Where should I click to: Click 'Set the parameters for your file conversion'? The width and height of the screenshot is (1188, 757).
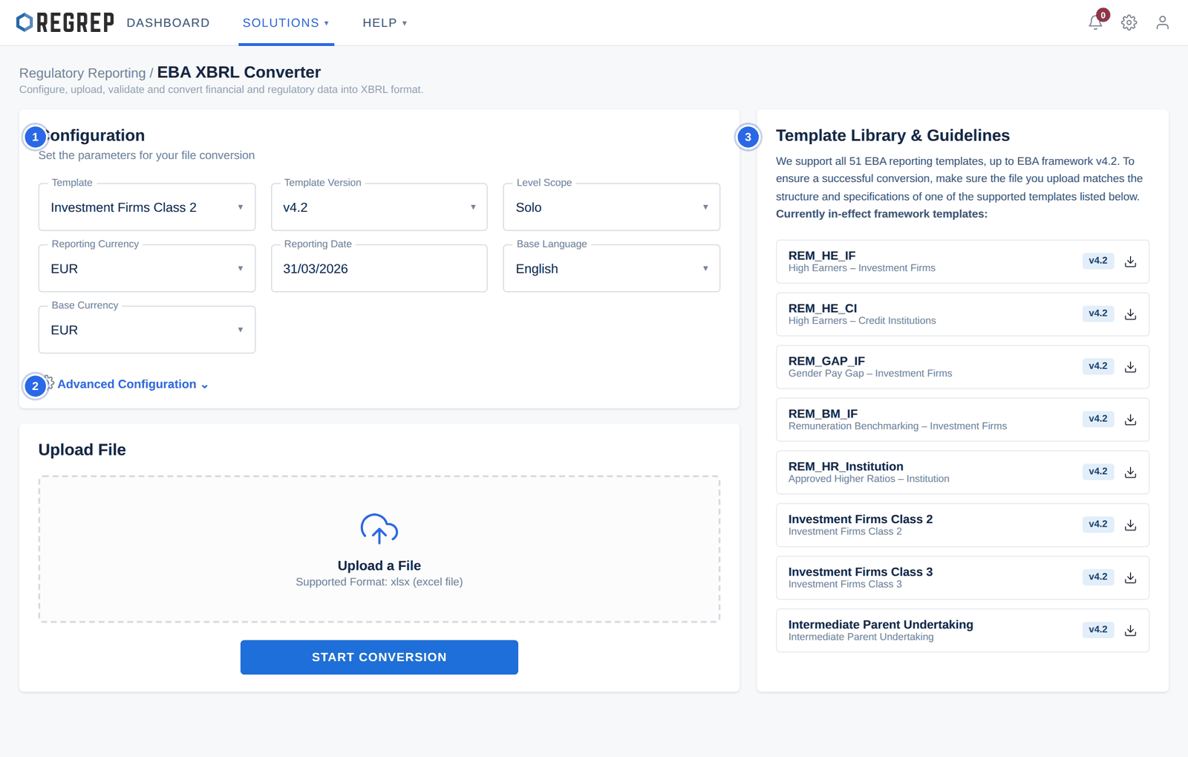pos(147,155)
